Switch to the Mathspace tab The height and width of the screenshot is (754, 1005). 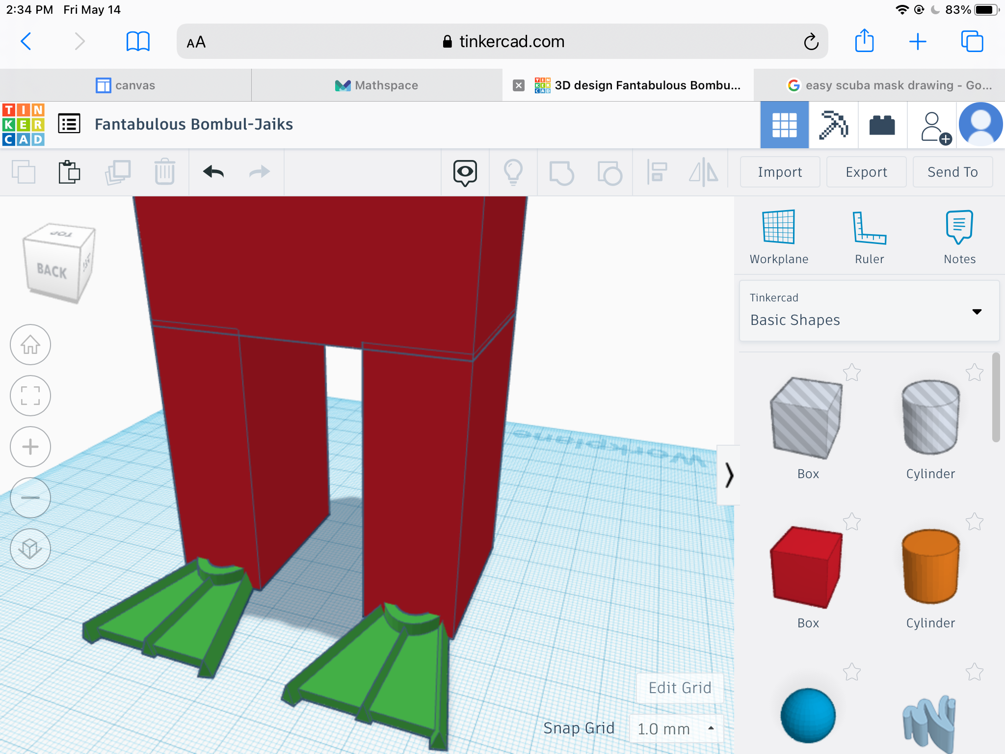(377, 85)
